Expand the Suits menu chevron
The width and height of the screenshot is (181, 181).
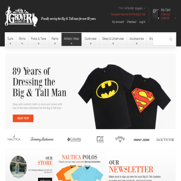(x=10, y=43)
